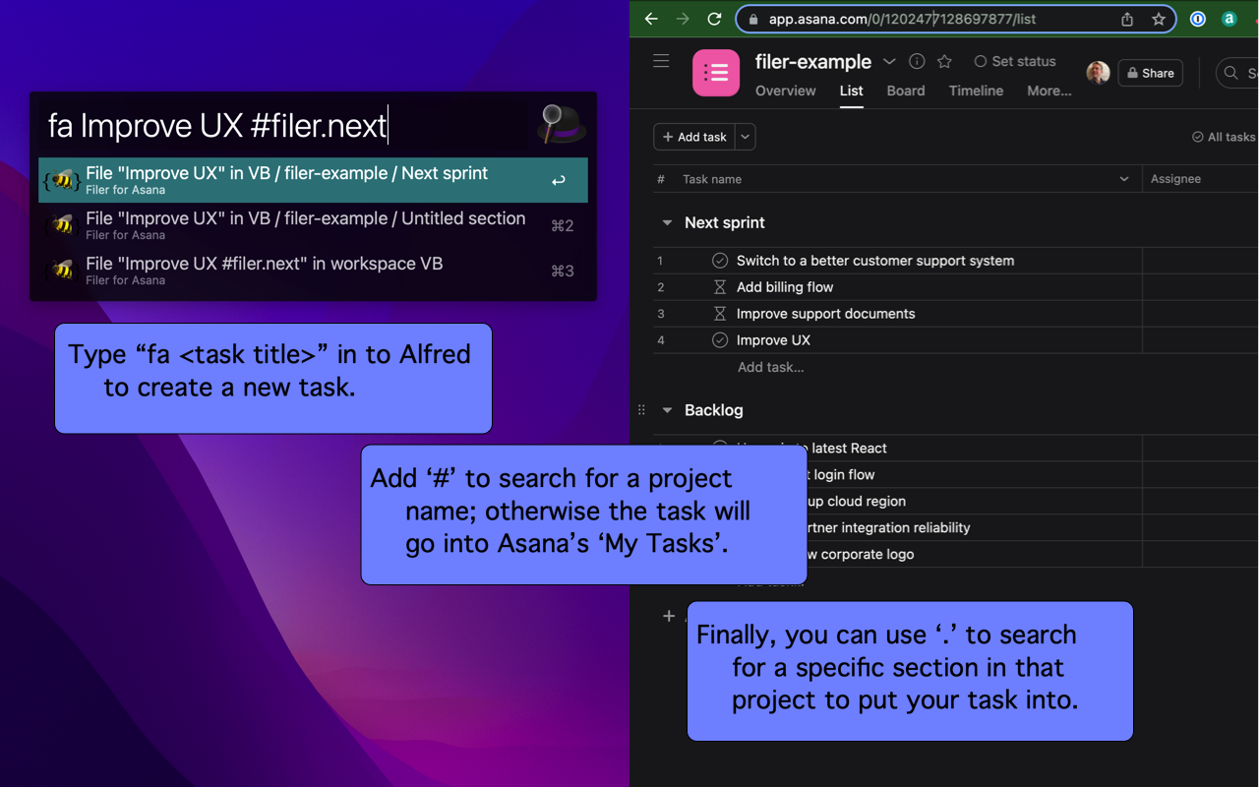Open the Add task dropdown arrow

[746, 137]
